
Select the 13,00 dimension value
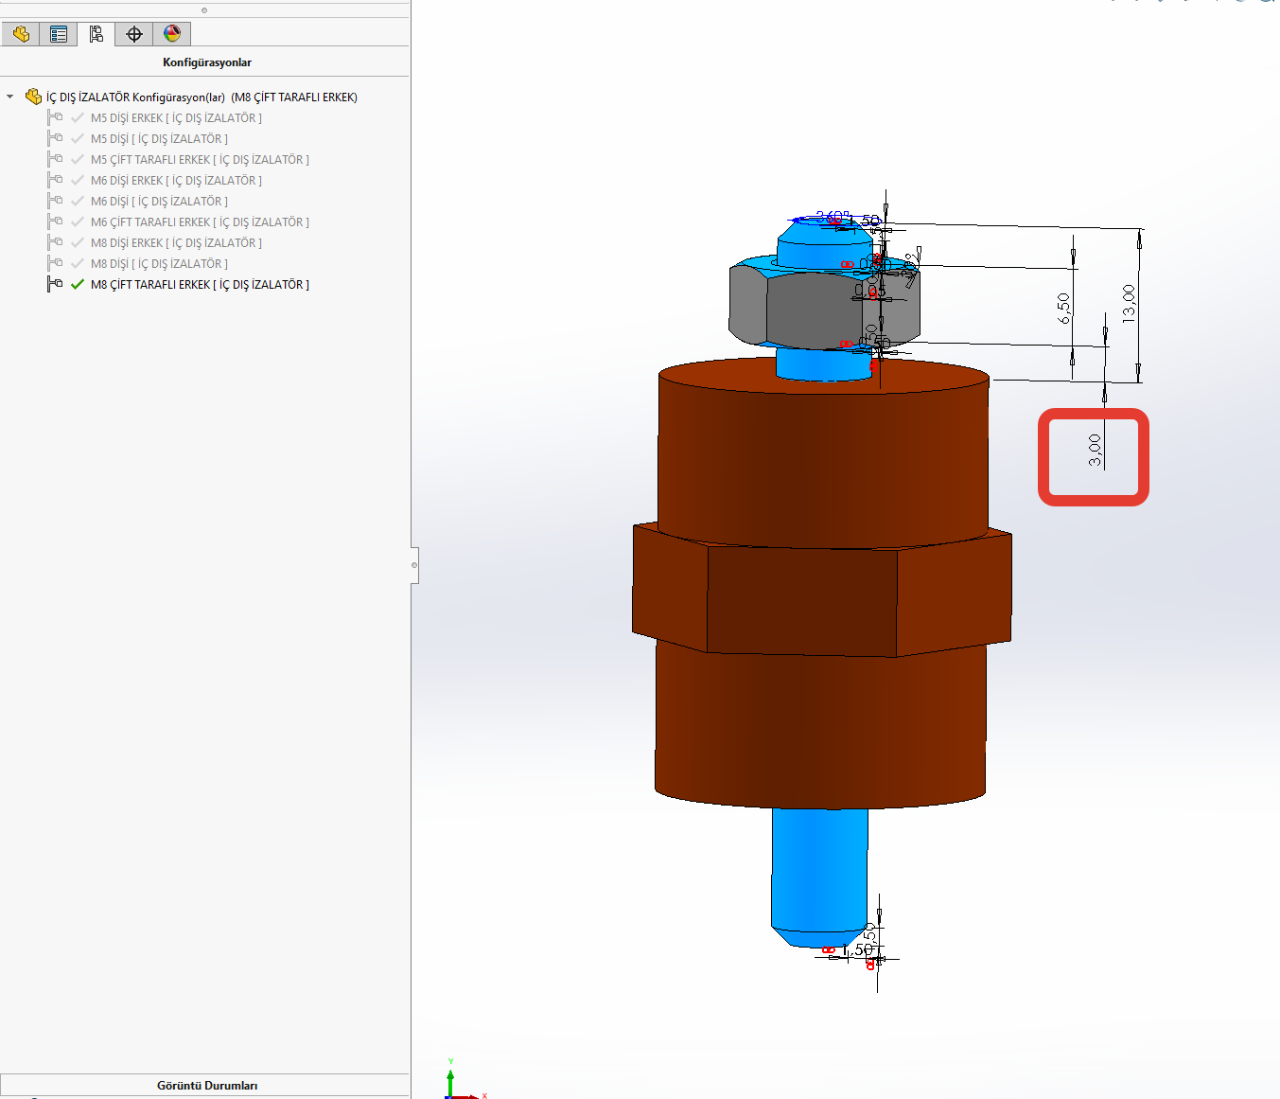[1129, 304]
